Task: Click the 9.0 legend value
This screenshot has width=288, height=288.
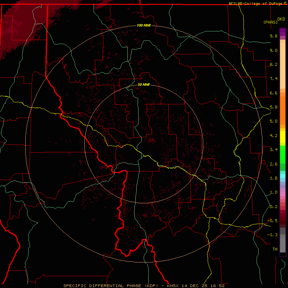Action: coord(274,50)
